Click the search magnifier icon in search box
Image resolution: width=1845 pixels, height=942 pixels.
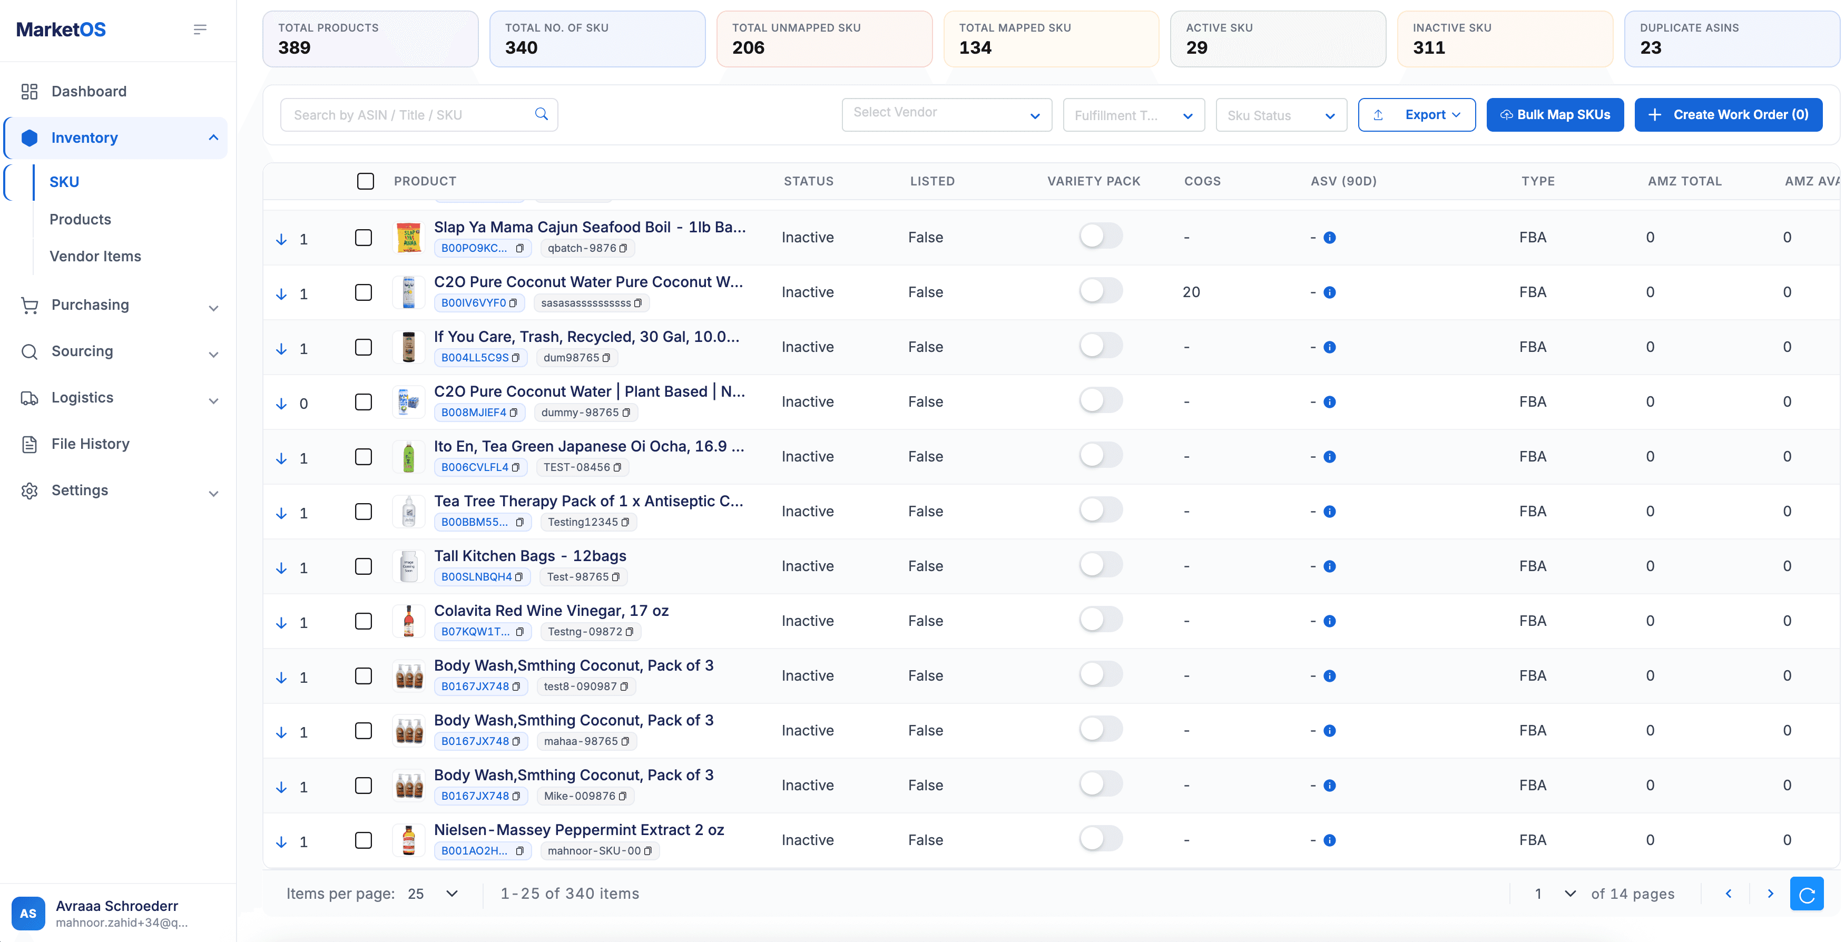point(542,114)
